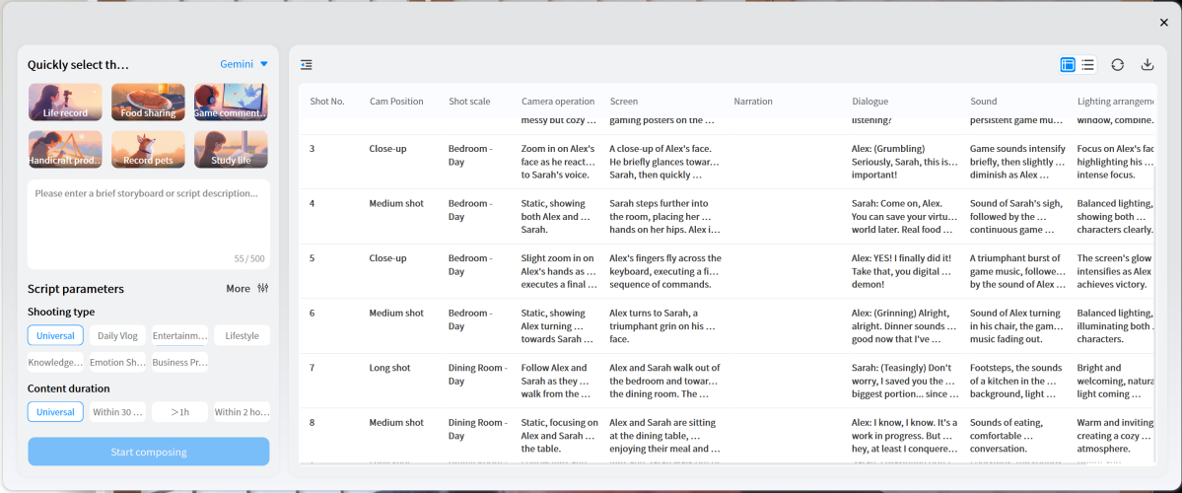The width and height of the screenshot is (1182, 493).
Task: Select the Study life template
Action: (231, 150)
